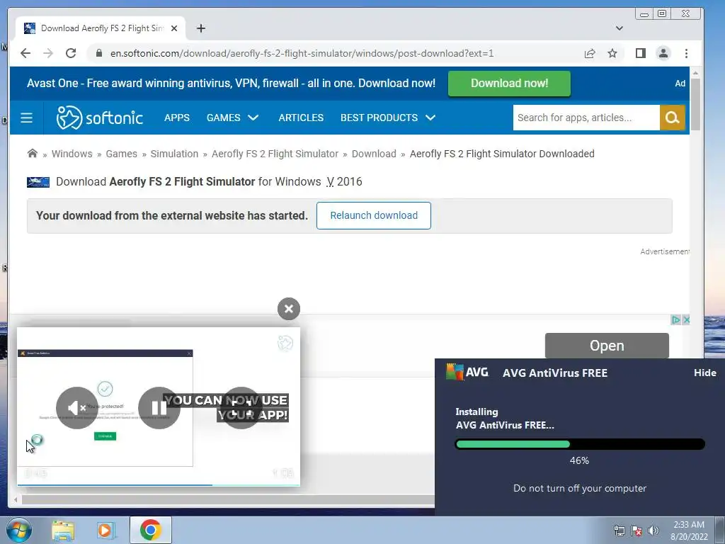Click the orange search magnifier button

click(673, 118)
